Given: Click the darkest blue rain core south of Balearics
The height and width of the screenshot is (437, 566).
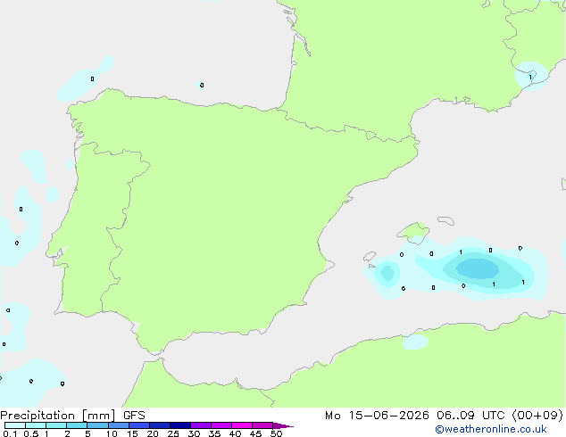Looking at the screenshot, I should coord(478,268).
